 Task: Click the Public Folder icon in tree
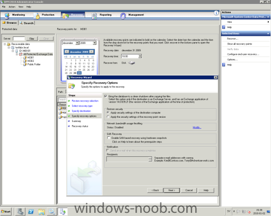(x=25, y=64)
